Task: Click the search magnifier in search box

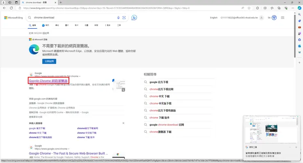Action: (29, 18)
